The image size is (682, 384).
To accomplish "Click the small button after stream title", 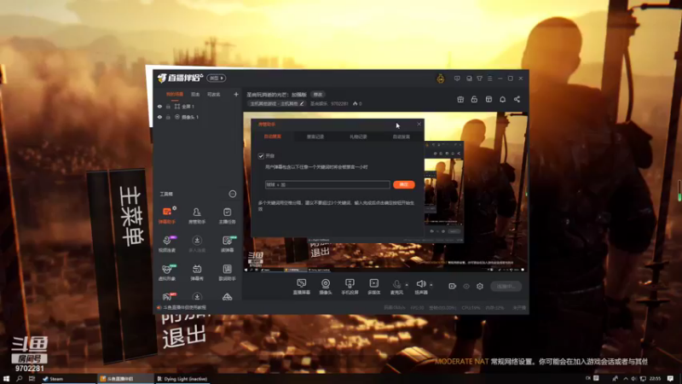I will (318, 95).
